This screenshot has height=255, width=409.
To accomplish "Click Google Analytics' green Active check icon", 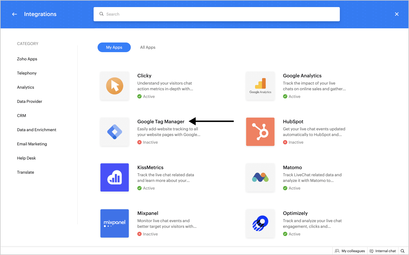I will point(285,96).
